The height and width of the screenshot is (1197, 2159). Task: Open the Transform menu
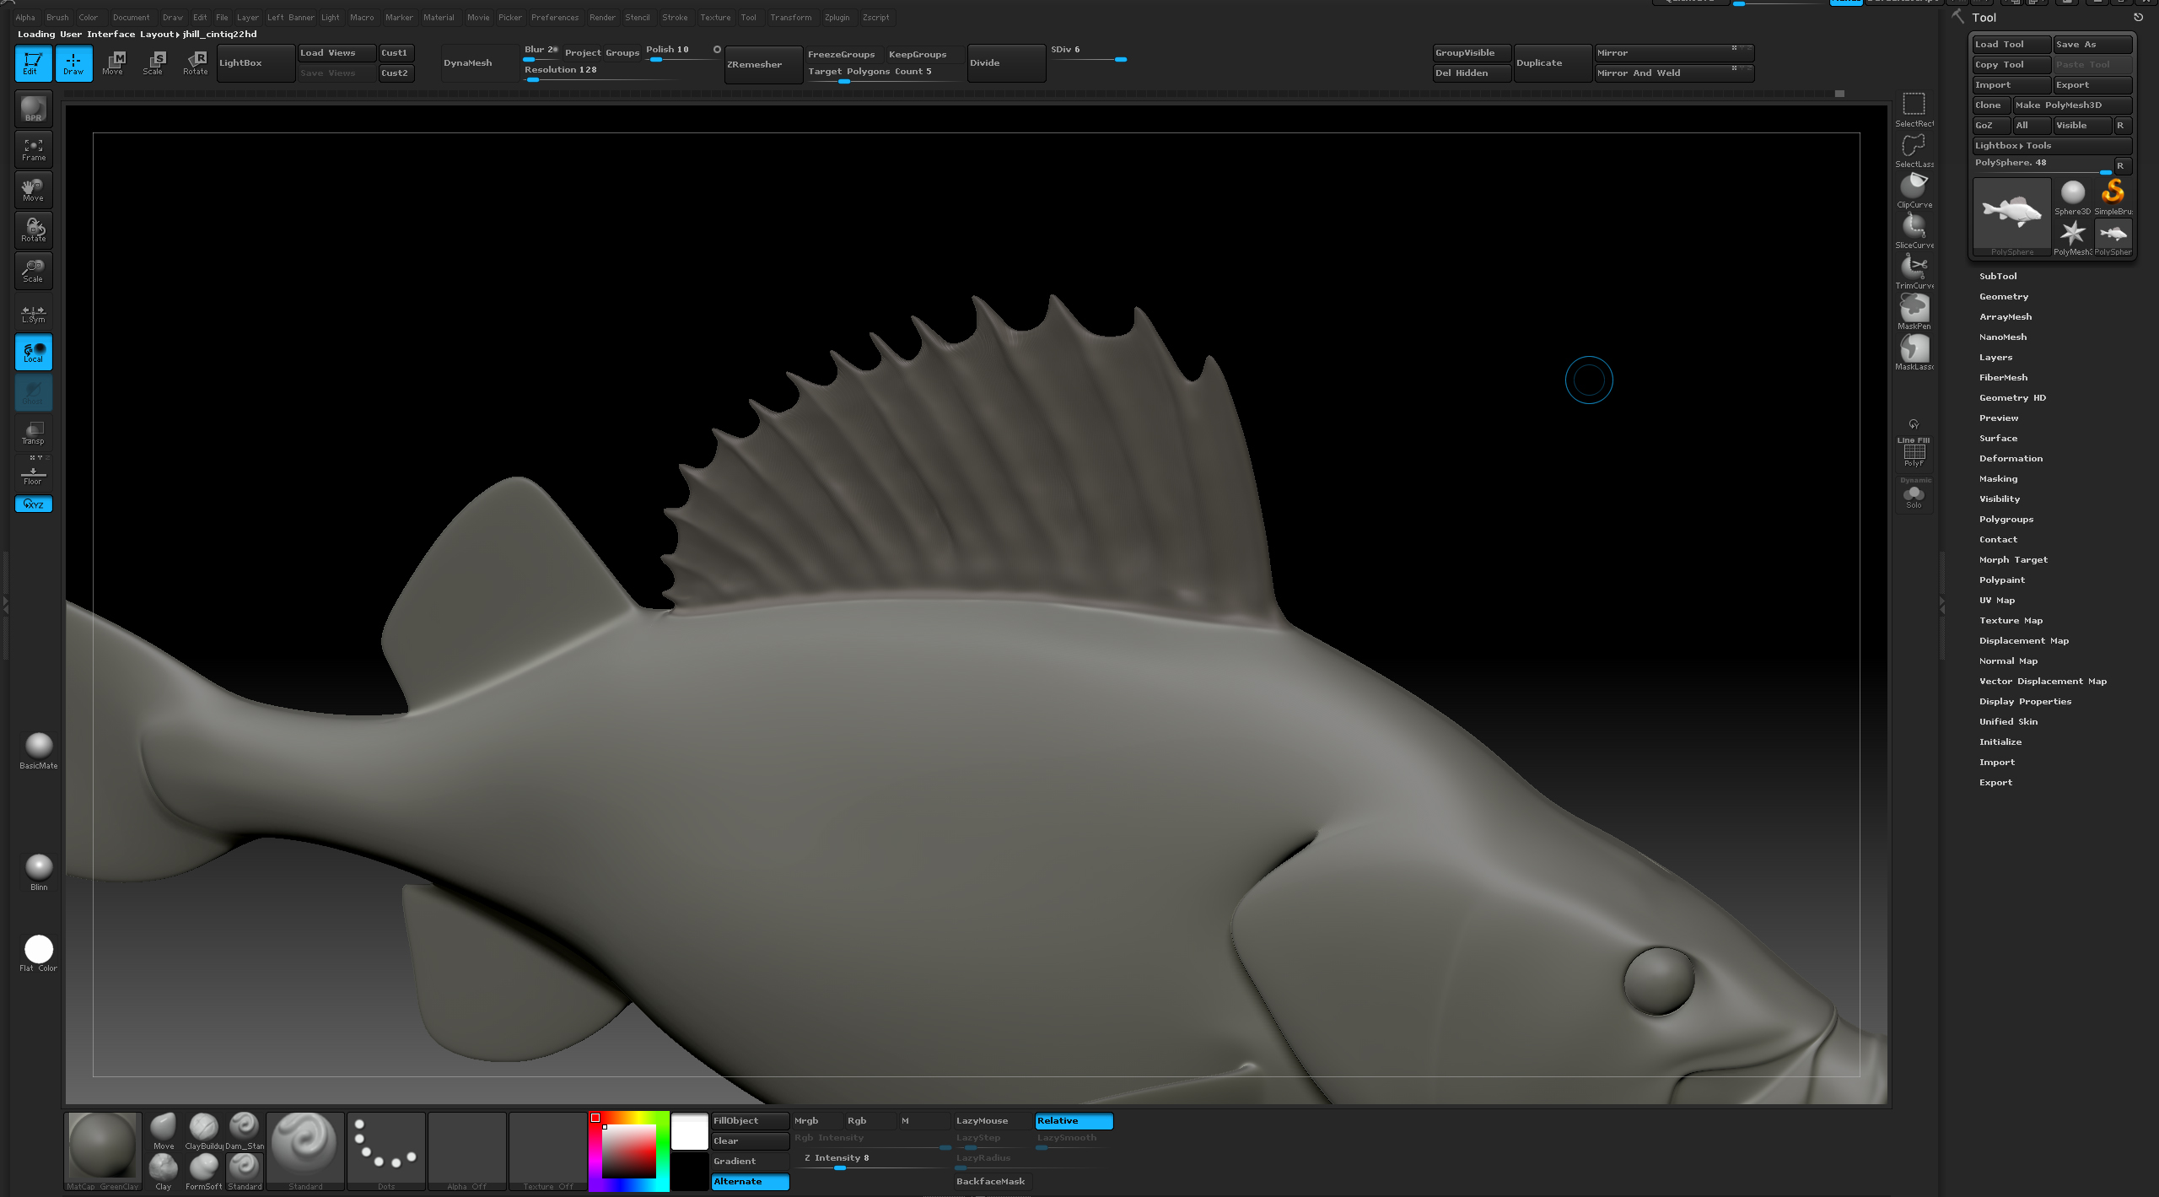coord(790,17)
